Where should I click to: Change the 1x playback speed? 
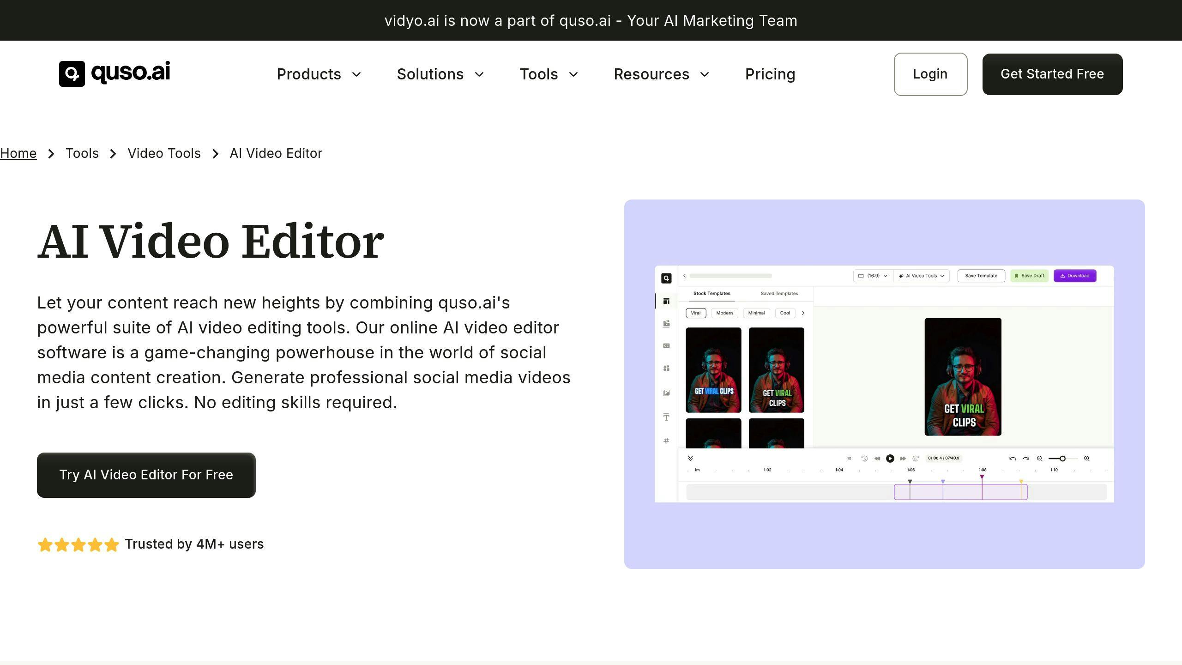(849, 459)
